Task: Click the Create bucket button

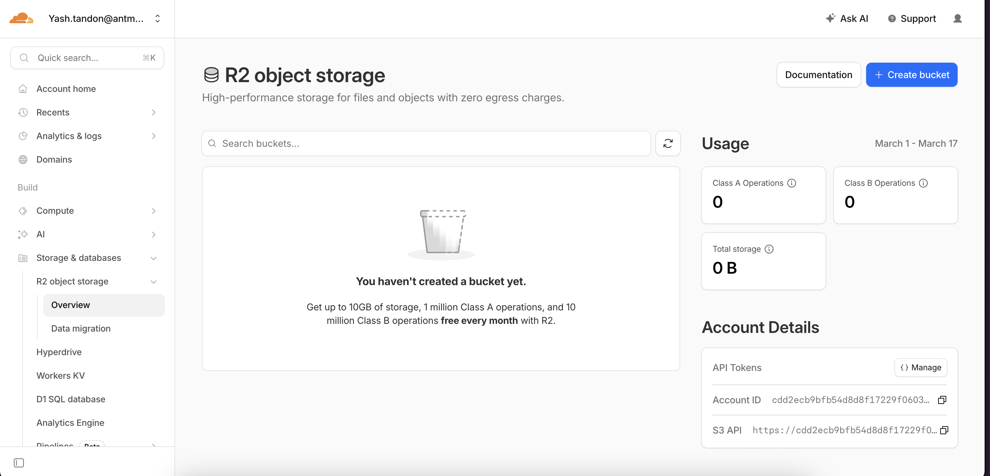Action: point(912,74)
